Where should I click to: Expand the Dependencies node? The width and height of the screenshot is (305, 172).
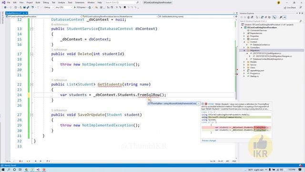(x=244, y=33)
